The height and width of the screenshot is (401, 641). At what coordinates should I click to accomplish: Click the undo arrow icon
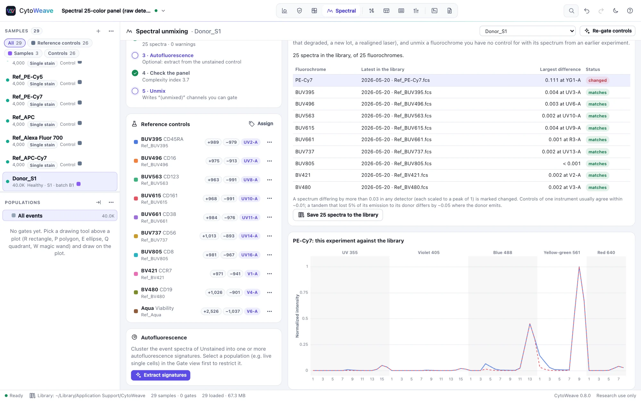(x=587, y=11)
